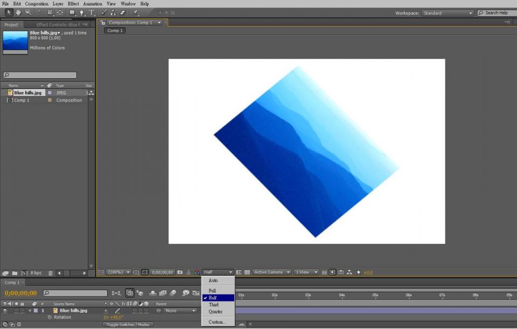Select the Zoom tool in toolbar
Viewport: 517px width, 329px height.
tap(27, 12)
